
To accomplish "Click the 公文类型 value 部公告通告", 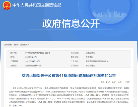I will pyautogui.click(x=90, y=65).
